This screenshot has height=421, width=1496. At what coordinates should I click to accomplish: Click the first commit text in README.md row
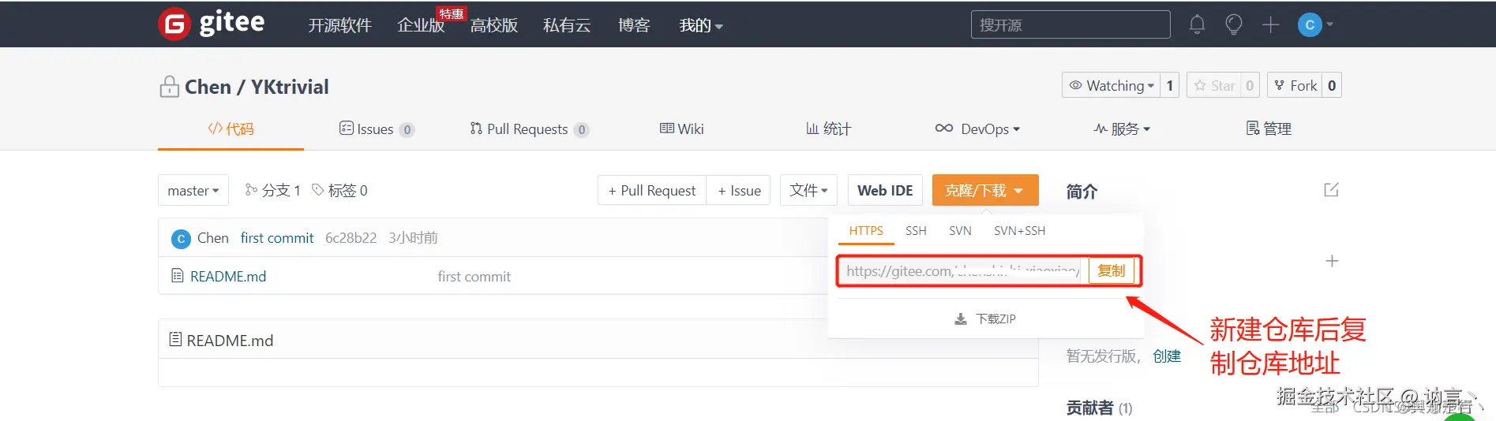tap(474, 277)
